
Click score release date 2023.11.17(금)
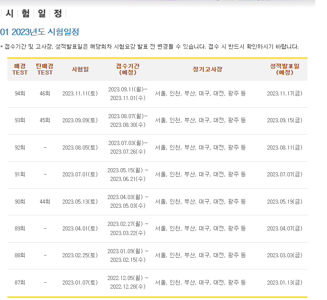tap(285, 93)
